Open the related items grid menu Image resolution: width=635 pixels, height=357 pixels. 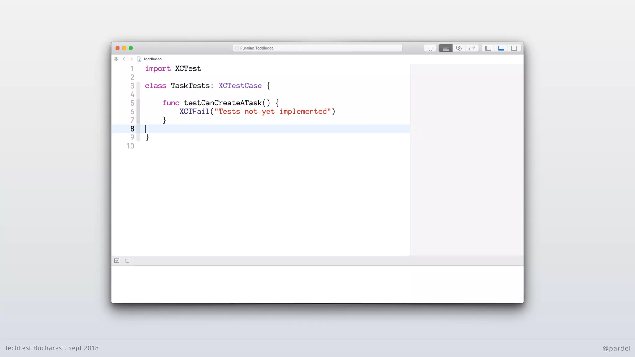tap(116, 59)
